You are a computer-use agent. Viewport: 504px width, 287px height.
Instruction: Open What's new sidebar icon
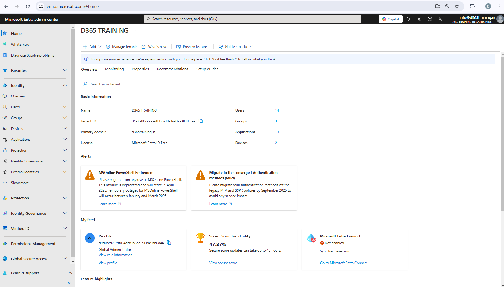(x=5, y=44)
